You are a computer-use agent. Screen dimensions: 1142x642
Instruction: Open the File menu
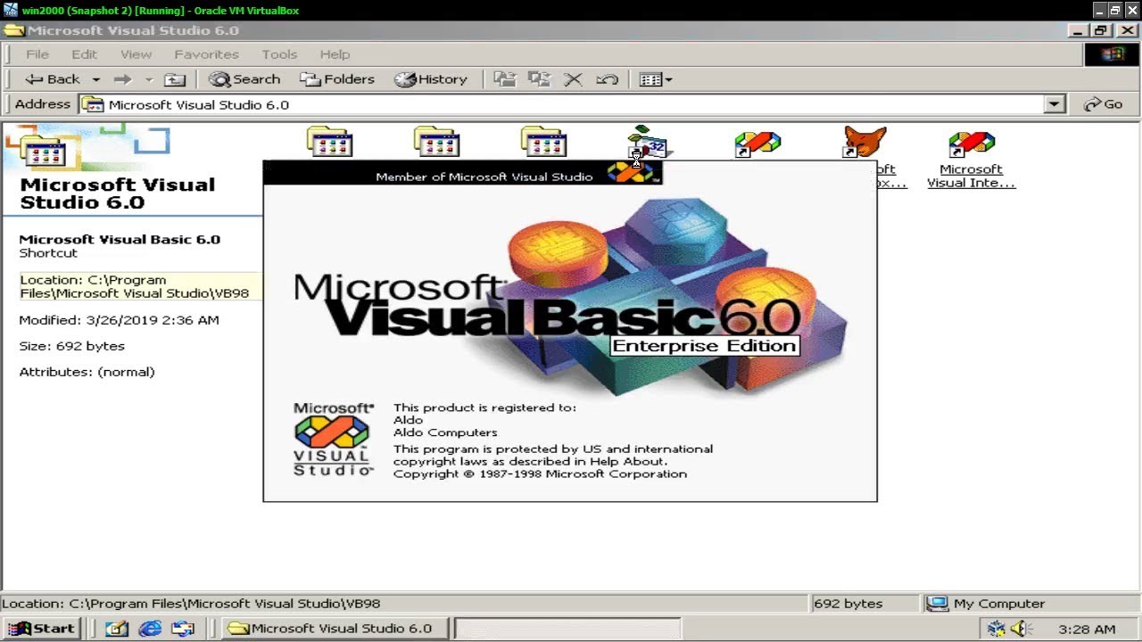37,54
